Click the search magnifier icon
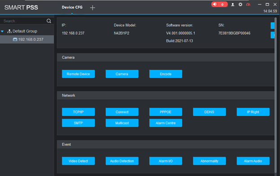Screen dimensions: 280x176 pos(49,21)
